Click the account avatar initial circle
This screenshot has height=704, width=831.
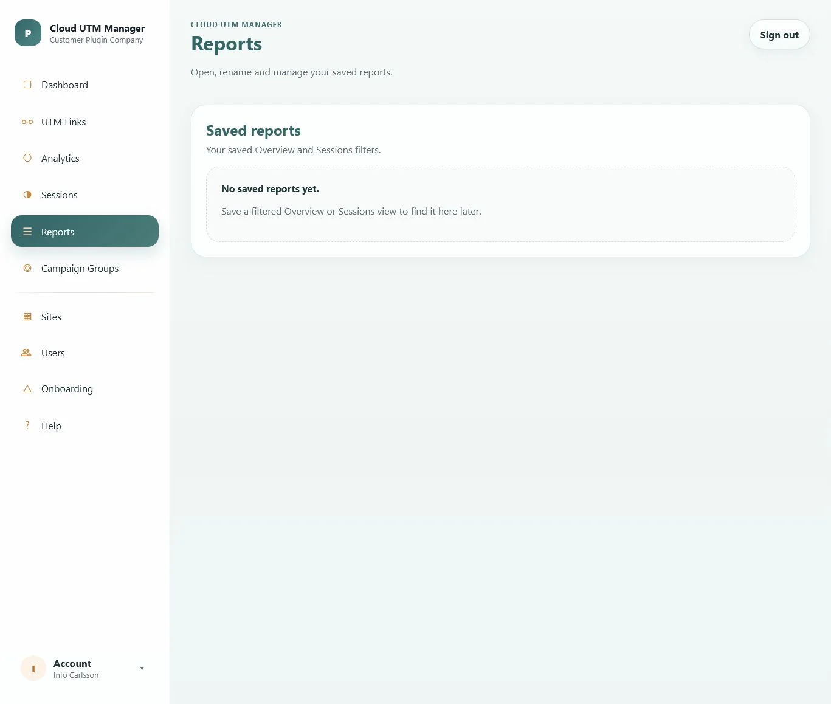[33, 668]
